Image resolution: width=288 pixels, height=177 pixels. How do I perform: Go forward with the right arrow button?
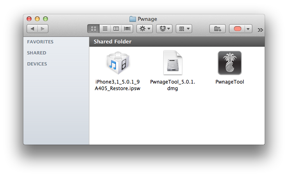43,29
